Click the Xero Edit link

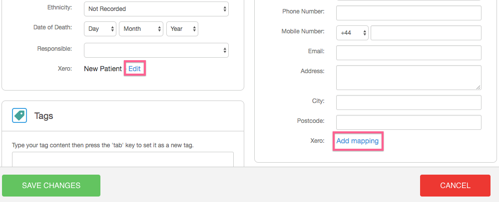[134, 69]
